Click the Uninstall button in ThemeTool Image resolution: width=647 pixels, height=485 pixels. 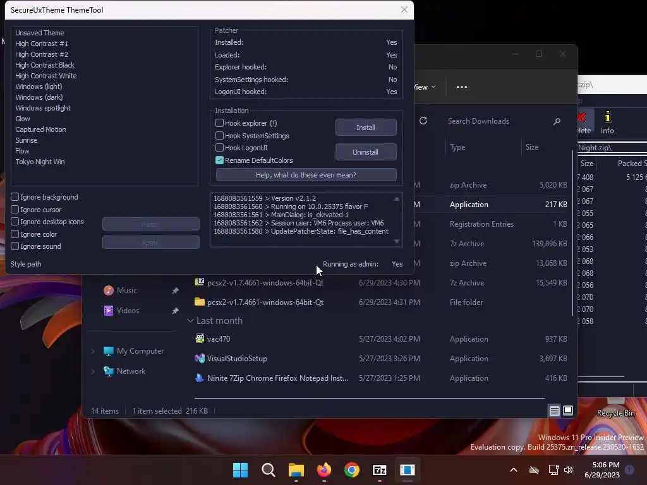click(366, 152)
